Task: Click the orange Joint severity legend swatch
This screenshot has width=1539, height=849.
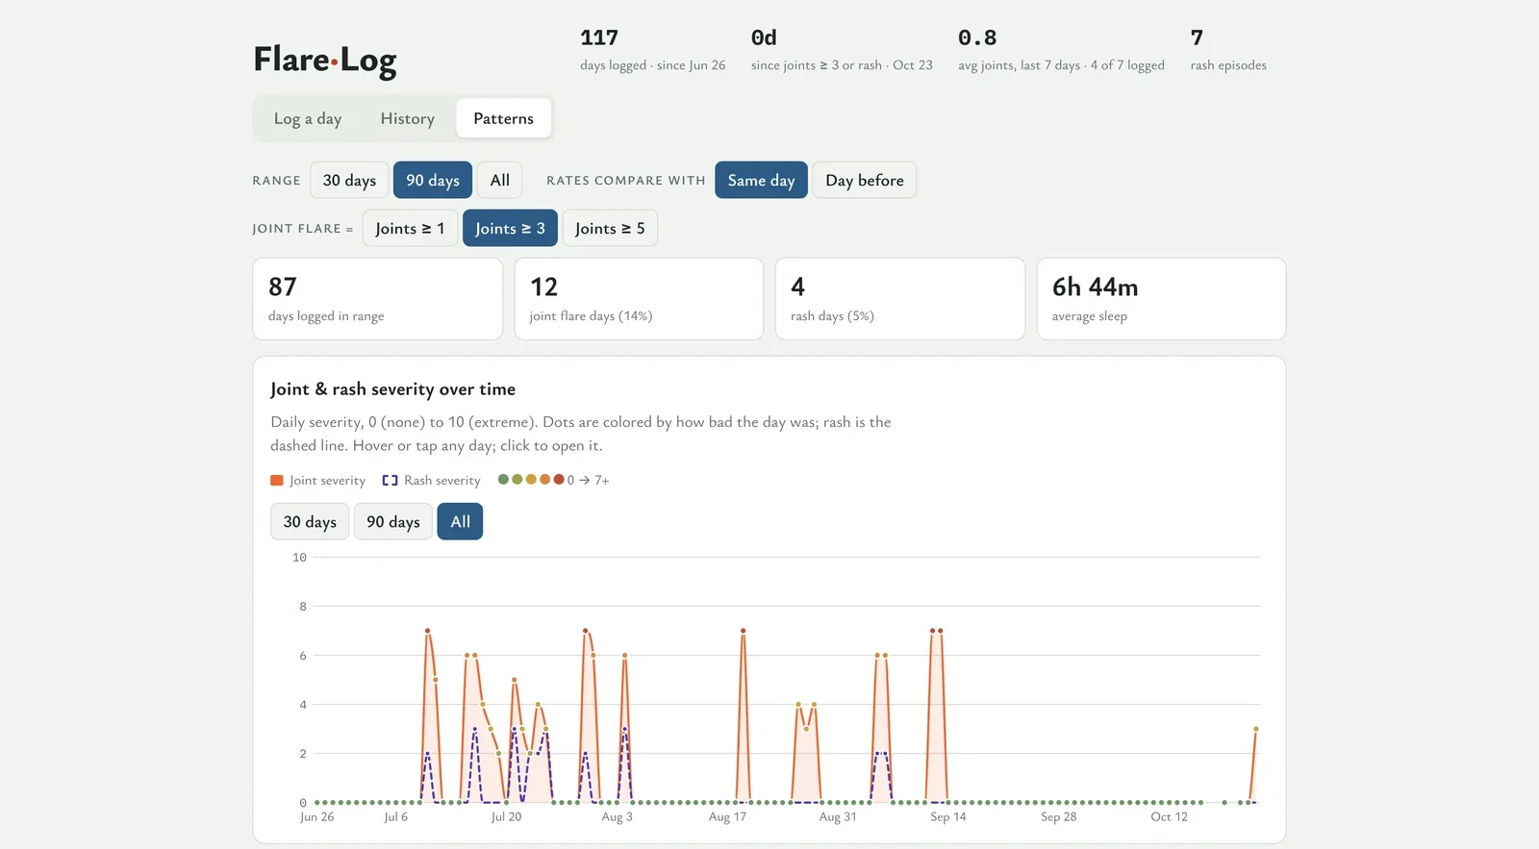Action: pyautogui.click(x=277, y=480)
